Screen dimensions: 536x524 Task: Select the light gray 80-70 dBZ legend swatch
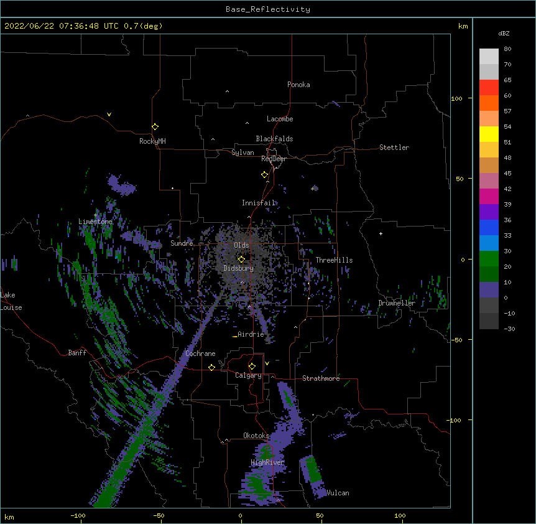[489, 56]
